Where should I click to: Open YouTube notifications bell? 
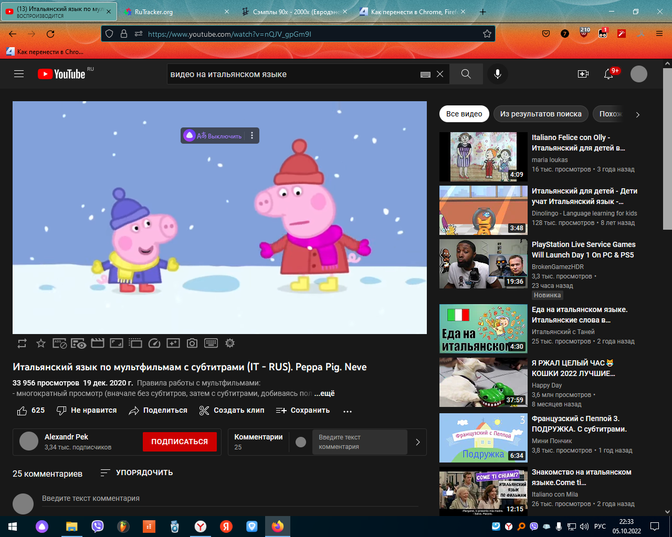point(608,74)
